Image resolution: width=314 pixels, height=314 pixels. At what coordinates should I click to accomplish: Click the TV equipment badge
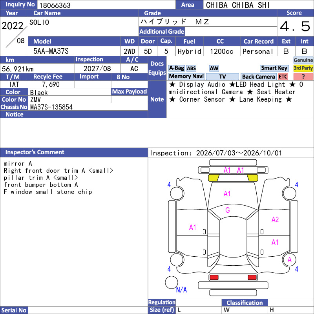[x=222, y=77]
